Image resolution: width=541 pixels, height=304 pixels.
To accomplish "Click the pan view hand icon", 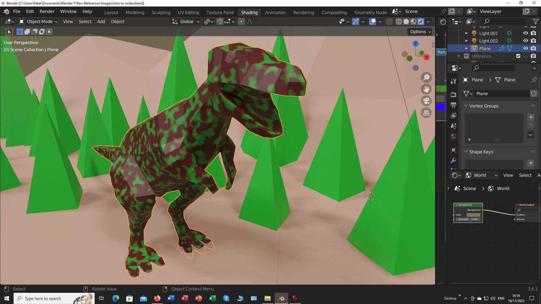I will (426, 89).
